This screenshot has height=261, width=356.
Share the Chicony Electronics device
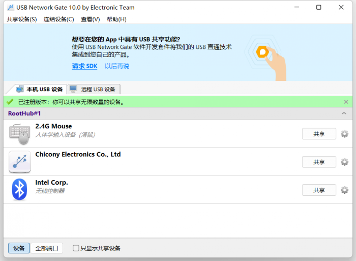click(319, 162)
